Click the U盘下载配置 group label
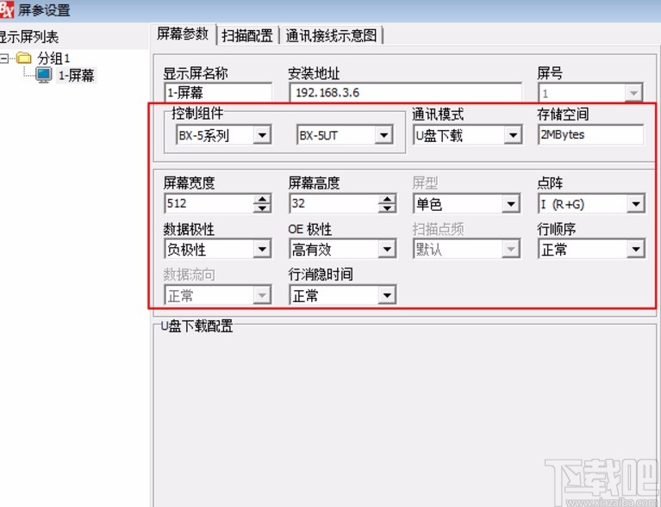 pos(196,325)
